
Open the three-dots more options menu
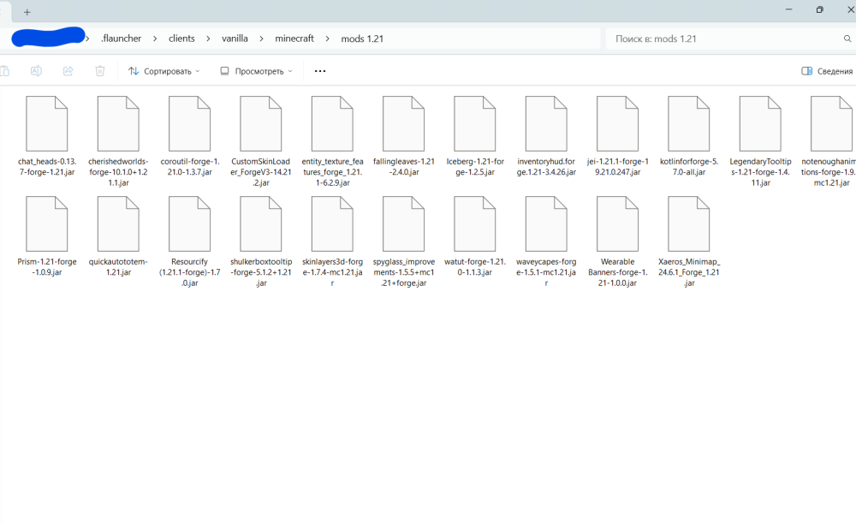coord(320,71)
